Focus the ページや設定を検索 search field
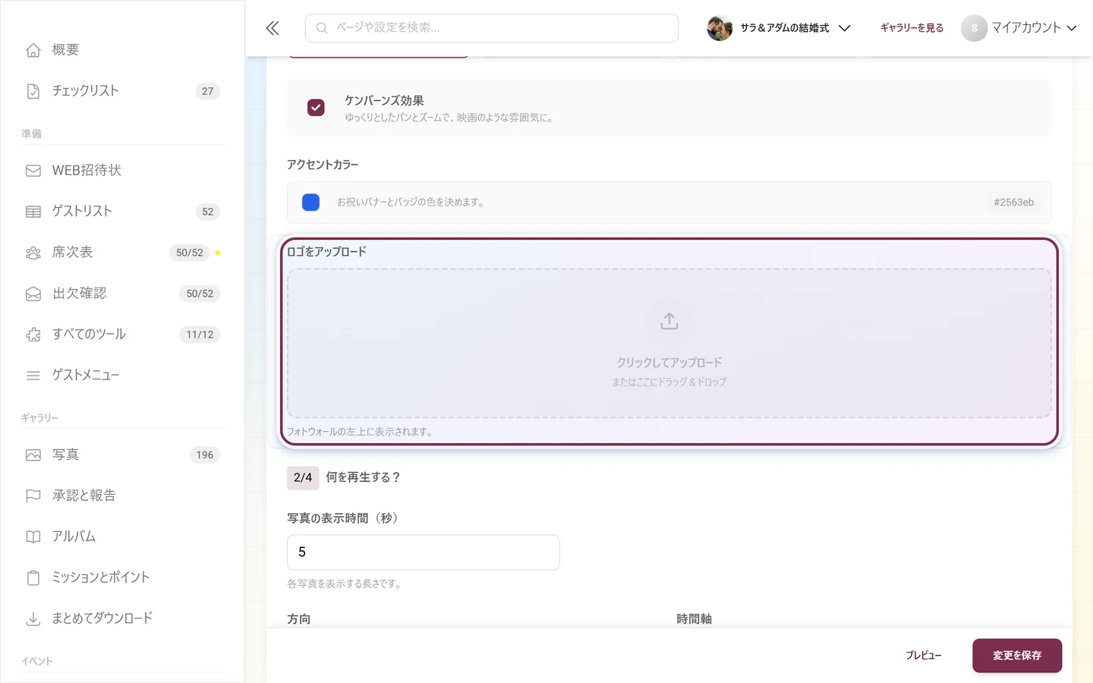Viewport: 1093px width, 683px height. 492,28
